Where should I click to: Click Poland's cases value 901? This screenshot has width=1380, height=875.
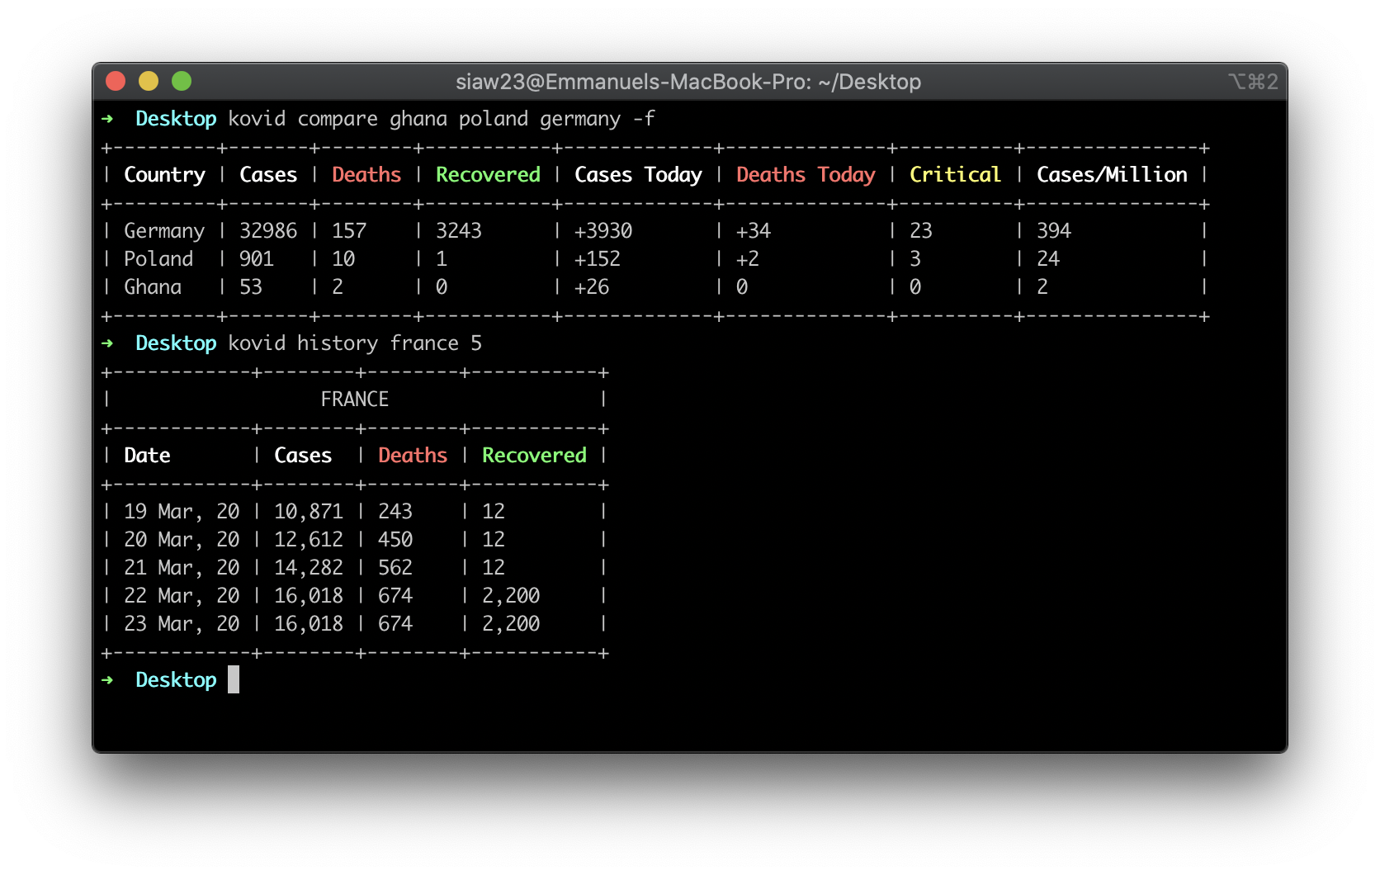coord(257,259)
